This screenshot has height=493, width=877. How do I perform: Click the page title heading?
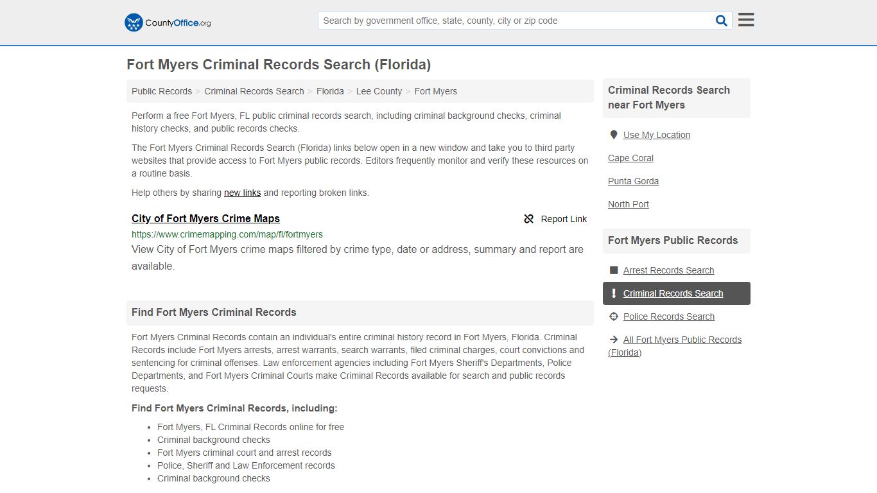tap(279, 65)
